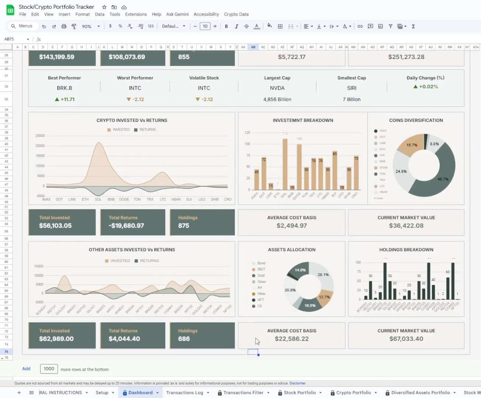Click Add to append more rows

tap(26, 369)
